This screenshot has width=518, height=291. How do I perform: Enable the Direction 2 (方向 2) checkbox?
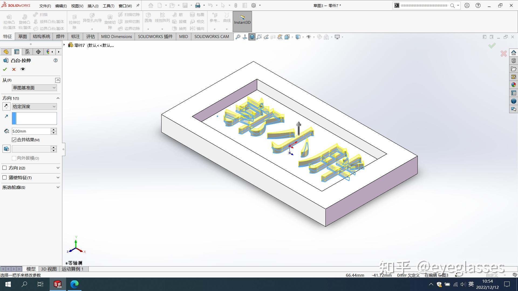click(x=5, y=168)
